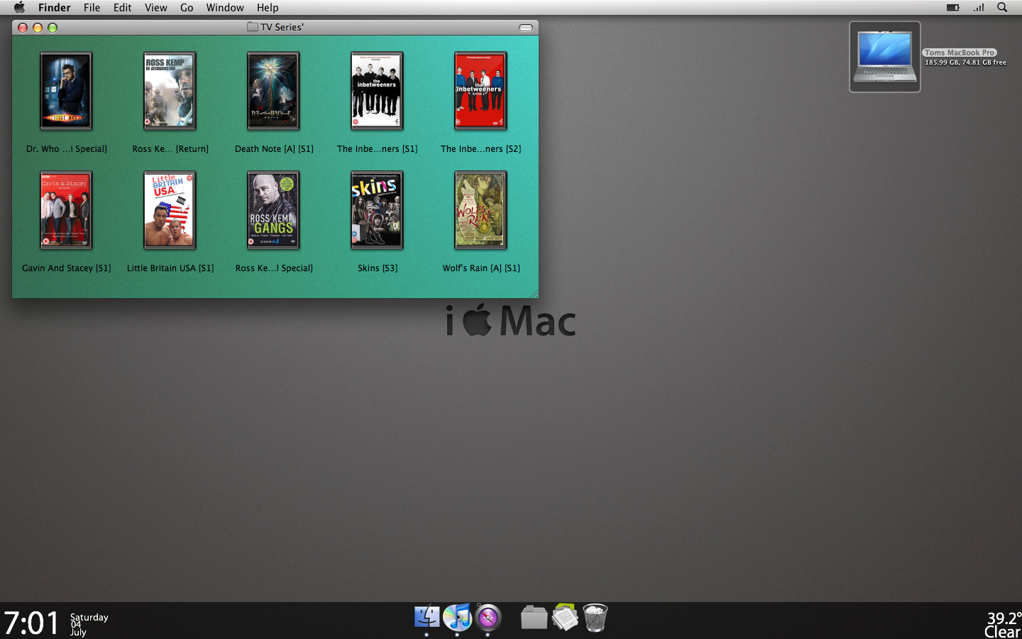Viewport: 1022px width, 639px height.
Task: Click the signal strength bars icon
Action: click(979, 7)
